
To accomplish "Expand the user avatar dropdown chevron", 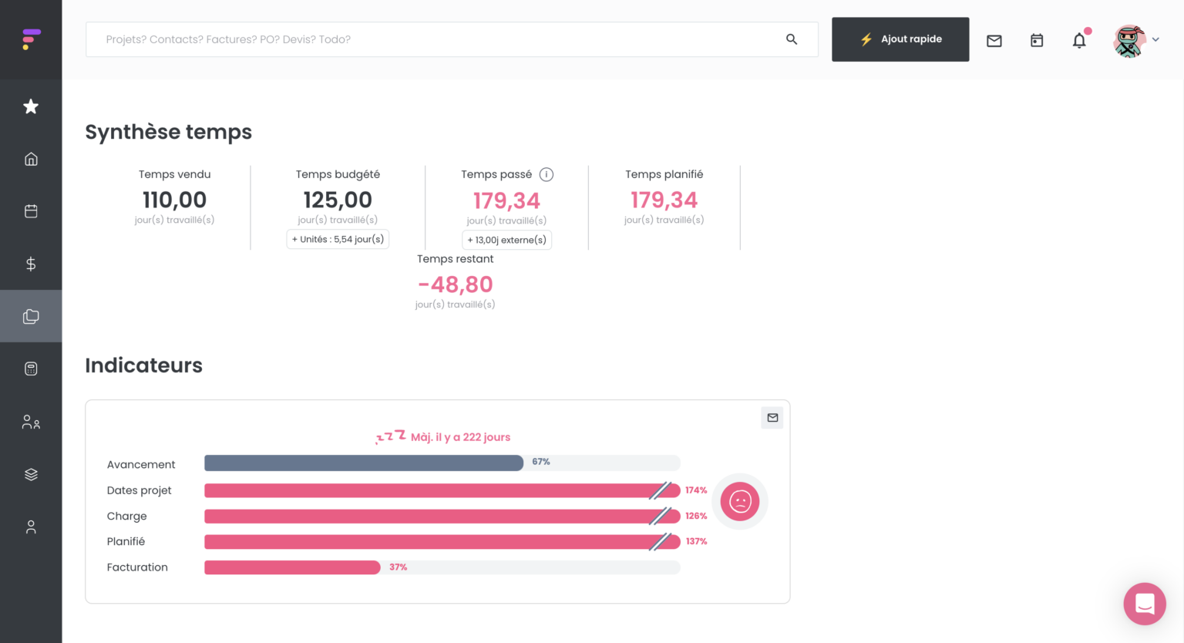I will pos(1155,39).
